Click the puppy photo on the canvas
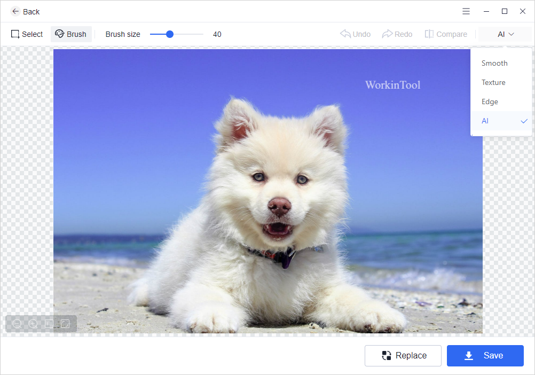 (268, 191)
